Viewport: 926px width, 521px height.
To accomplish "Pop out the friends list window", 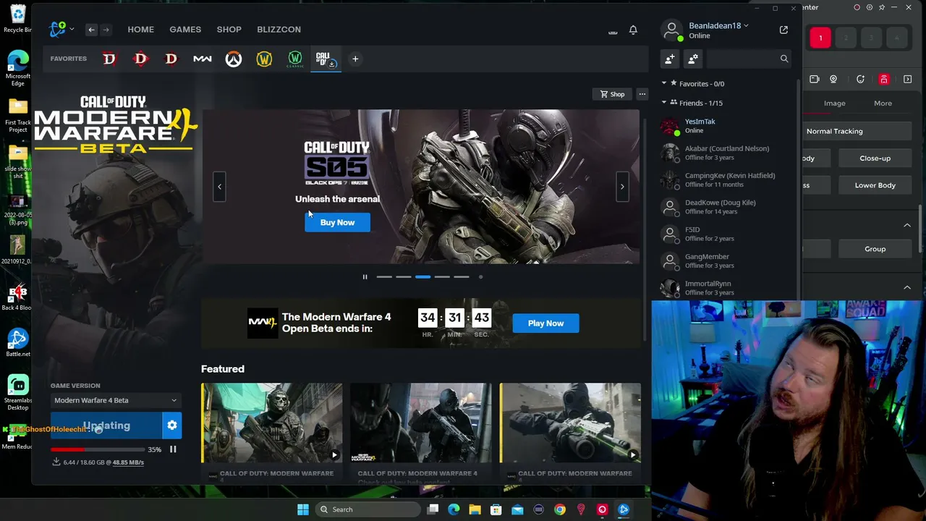I will point(783,30).
